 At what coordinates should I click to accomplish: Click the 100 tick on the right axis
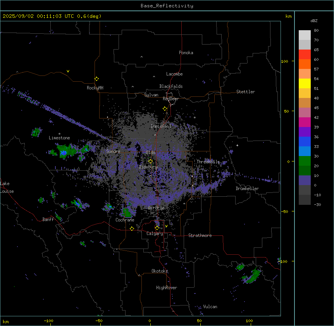[x=284, y=61]
